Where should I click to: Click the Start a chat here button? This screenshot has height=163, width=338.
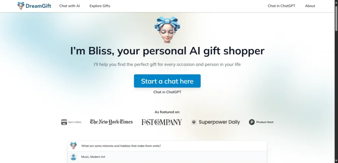click(x=167, y=81)
